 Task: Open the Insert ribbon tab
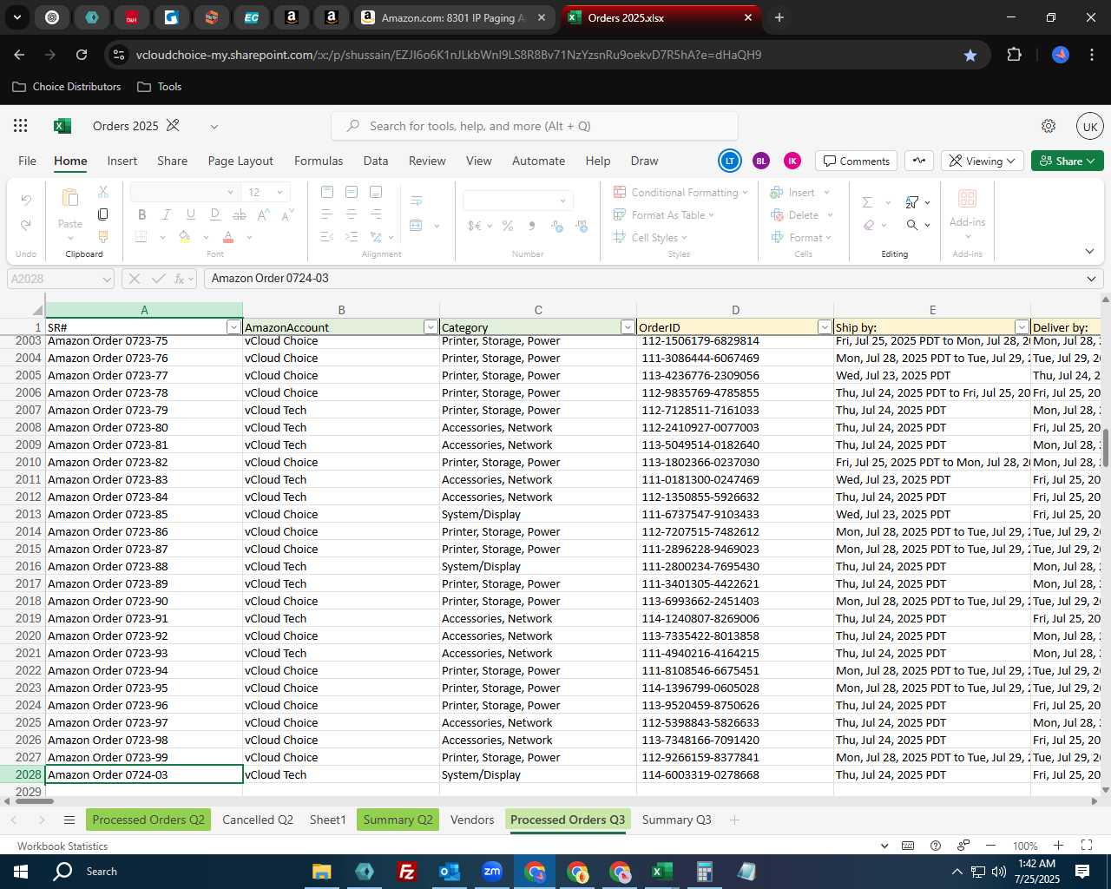tap(122, 161)
